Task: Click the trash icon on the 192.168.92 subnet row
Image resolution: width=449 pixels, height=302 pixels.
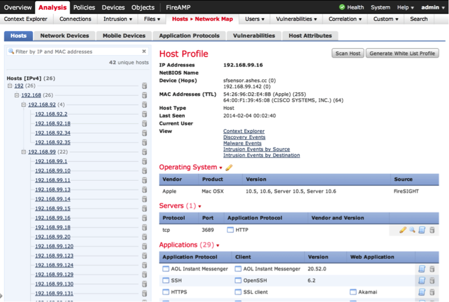Action: click(x=145, y=105)
